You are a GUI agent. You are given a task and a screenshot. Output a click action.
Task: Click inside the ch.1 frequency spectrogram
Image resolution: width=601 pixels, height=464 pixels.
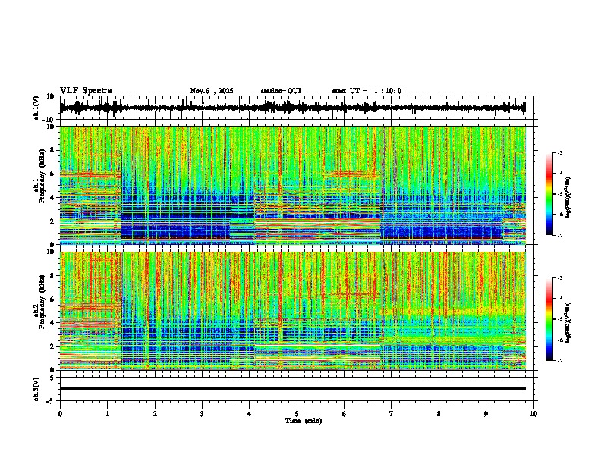click(292, 185)
